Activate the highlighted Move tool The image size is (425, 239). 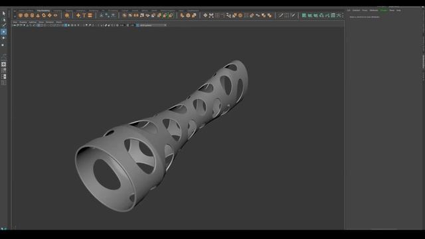pyautogui.click(x=3, y=32)
